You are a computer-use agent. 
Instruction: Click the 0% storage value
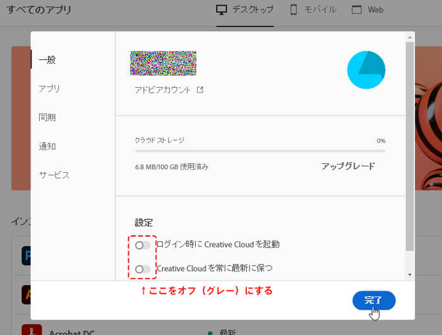coord(381,141)
